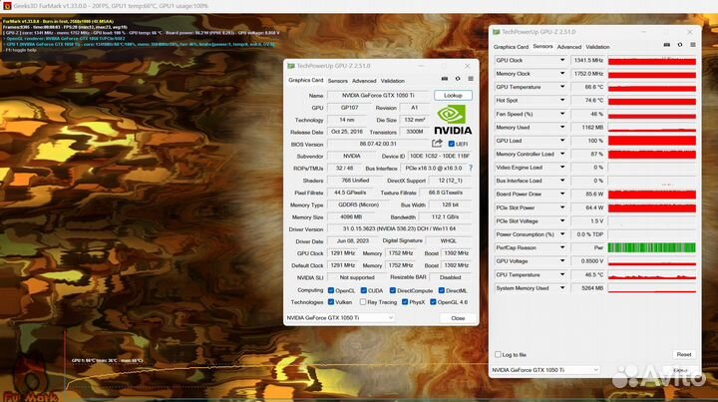The image size is (718, 402).
Task: Click the BIOS Version field 86.07.42.00.31
Action: click(x=378, y=144)
